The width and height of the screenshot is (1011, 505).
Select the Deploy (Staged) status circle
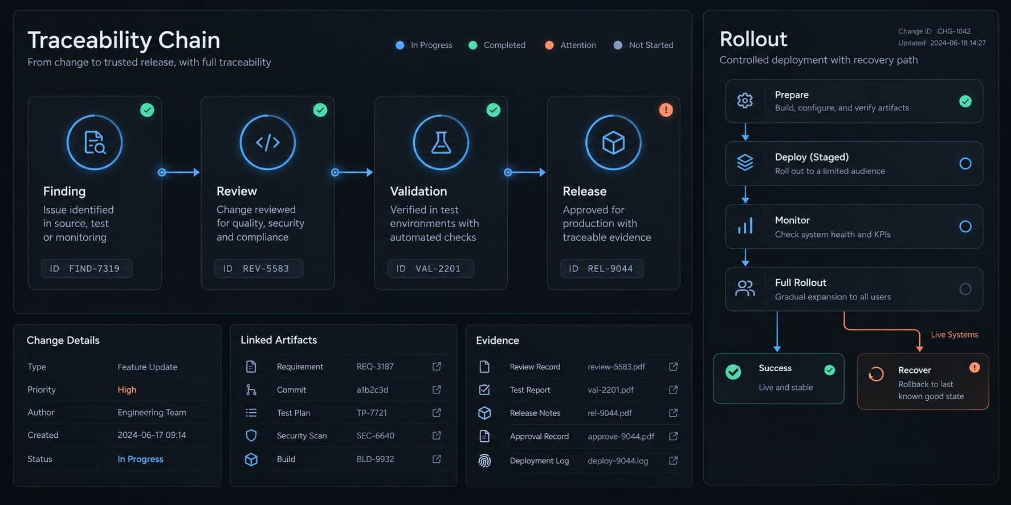(x=965, y=163)
